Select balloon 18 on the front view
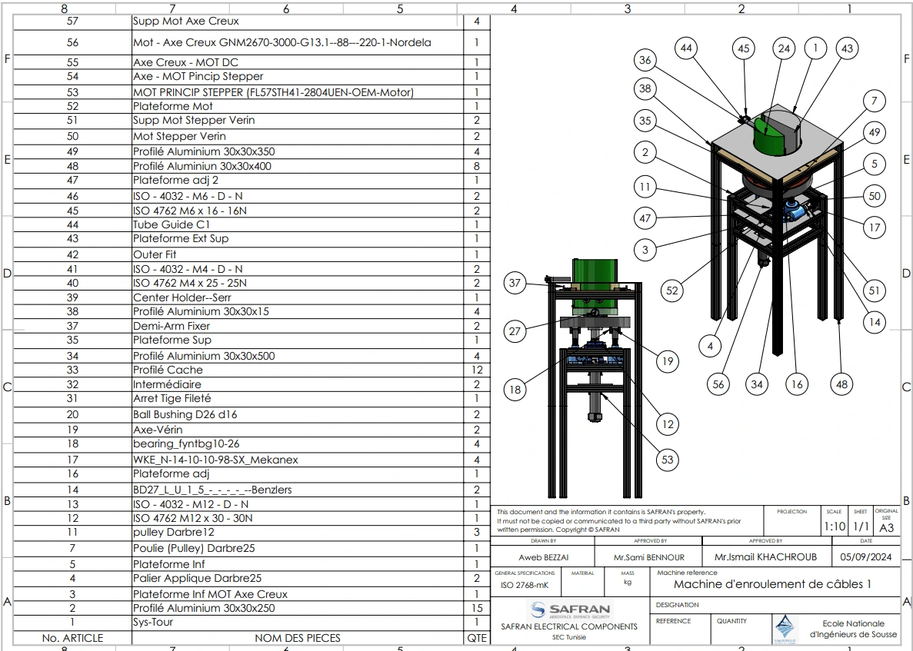Viewport: 913px width, 651px height. 515,389
